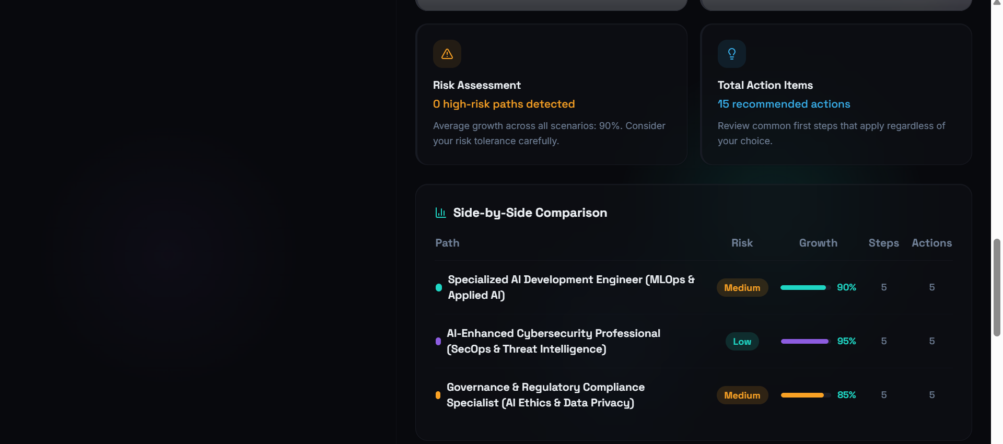Screen dimensions: 1003x444
Task: Click '0 high-risk paths detected' text
Action: 504,104
